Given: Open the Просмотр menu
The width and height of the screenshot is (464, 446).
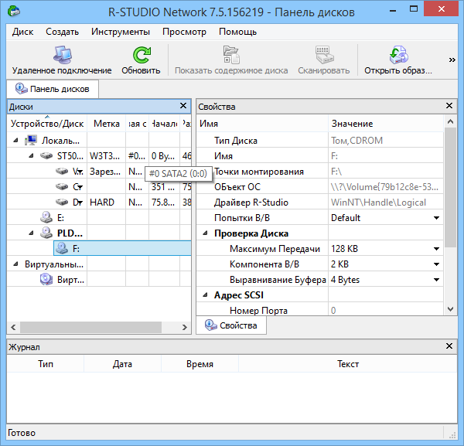Looking at the screenshot, I should (x=184, y=32).
